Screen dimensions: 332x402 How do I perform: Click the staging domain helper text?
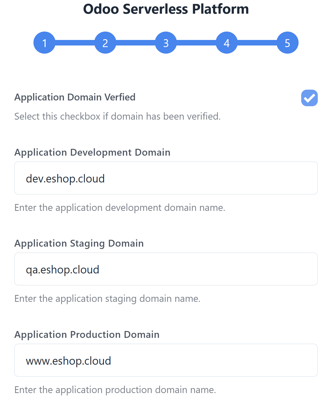(x=107, y=299)
